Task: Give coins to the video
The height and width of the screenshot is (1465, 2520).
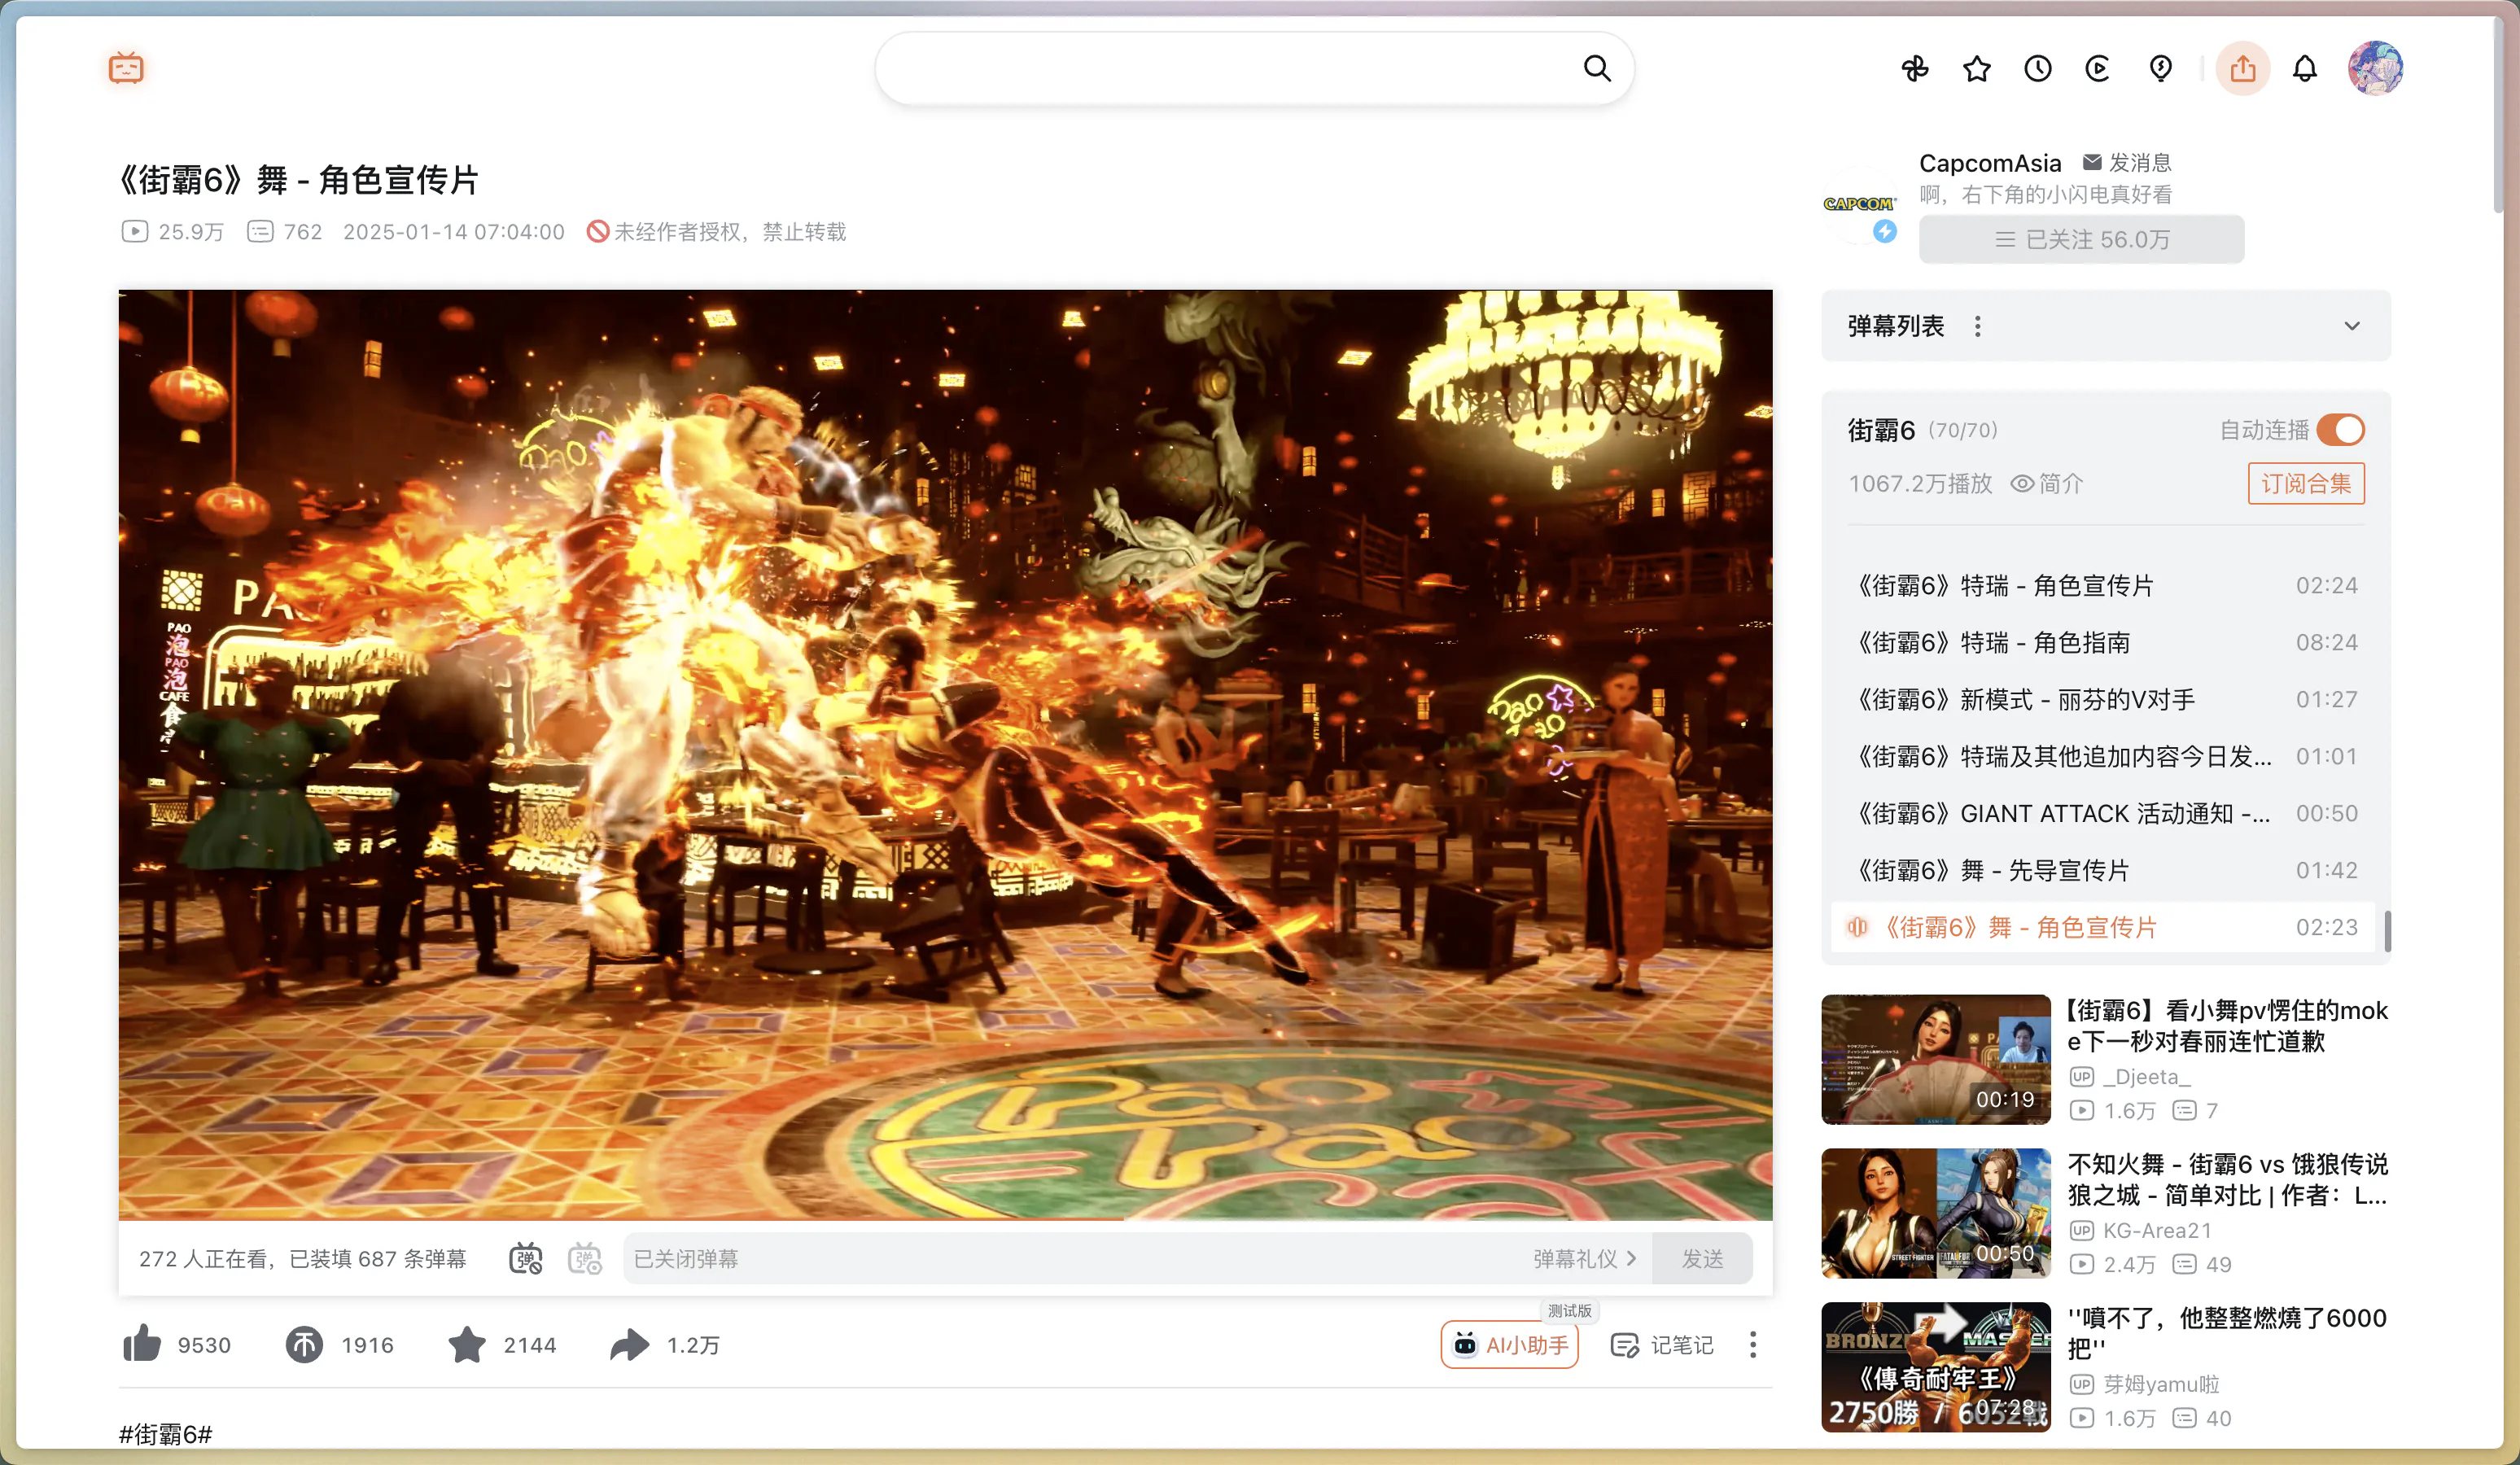Action: 304,1344
